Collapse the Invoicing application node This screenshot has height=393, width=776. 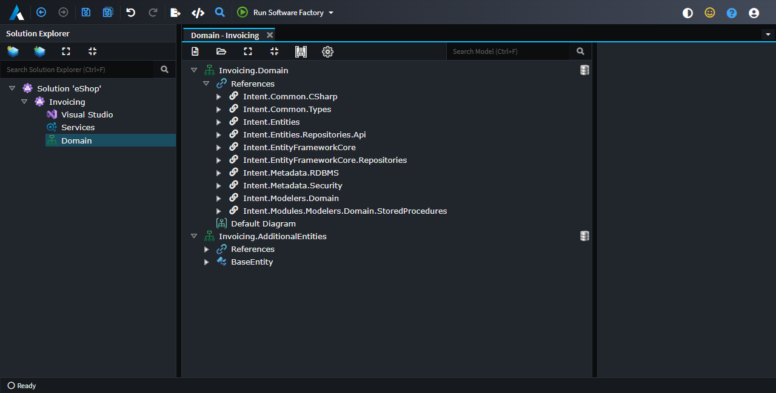click(x=24, y=102)
